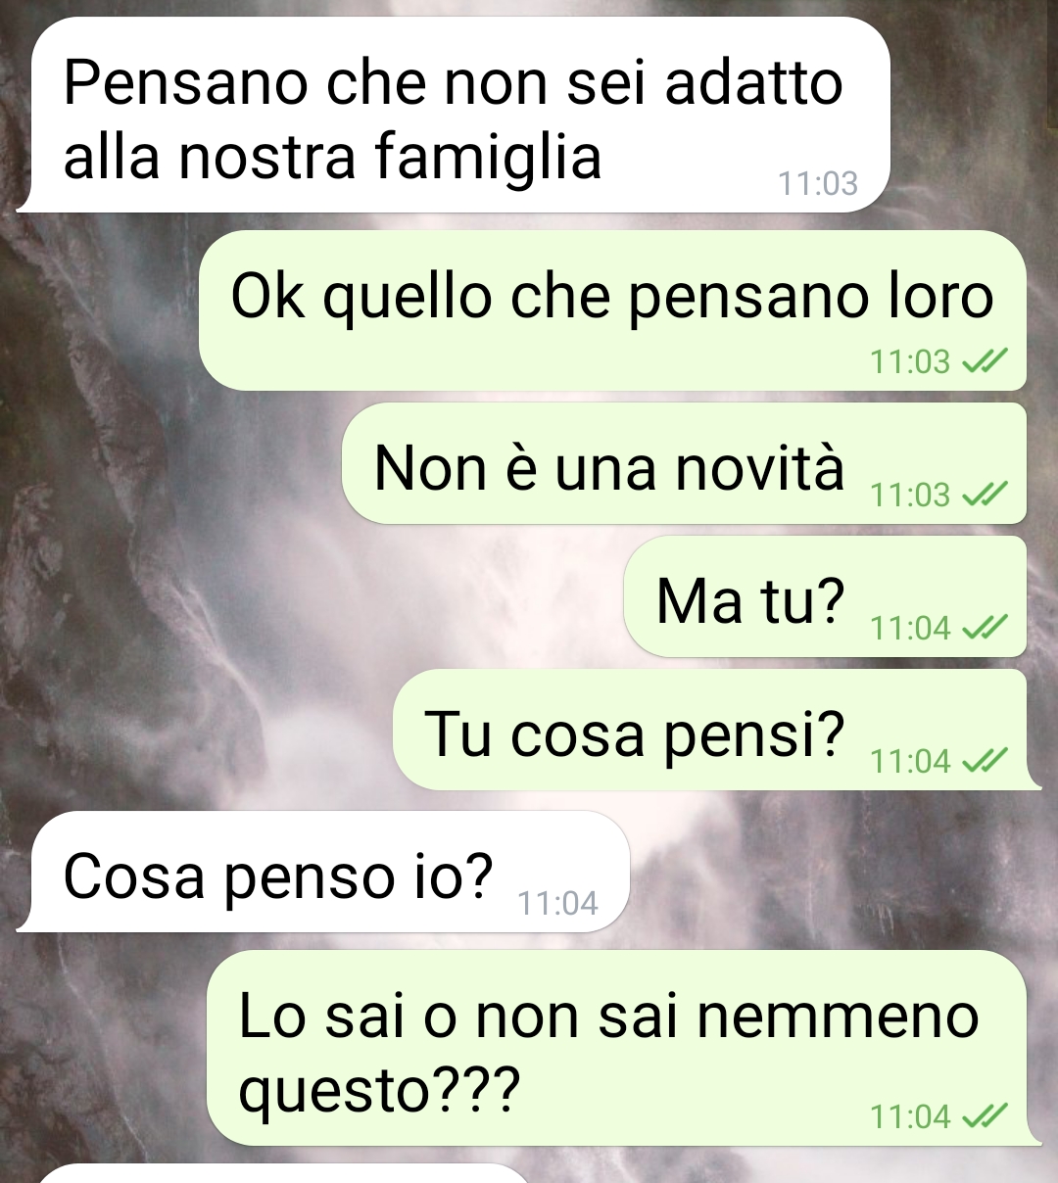The image size is (1058, 1183).
Task: Tap the "Tu cosa pensi?" message bubble
Action: 715,730
